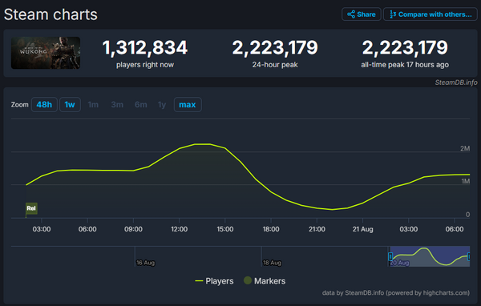Image resolution: width=481 pixels, height=306 pixels.
Task: Click the 21:00 axis label
Action: (317, 229)
